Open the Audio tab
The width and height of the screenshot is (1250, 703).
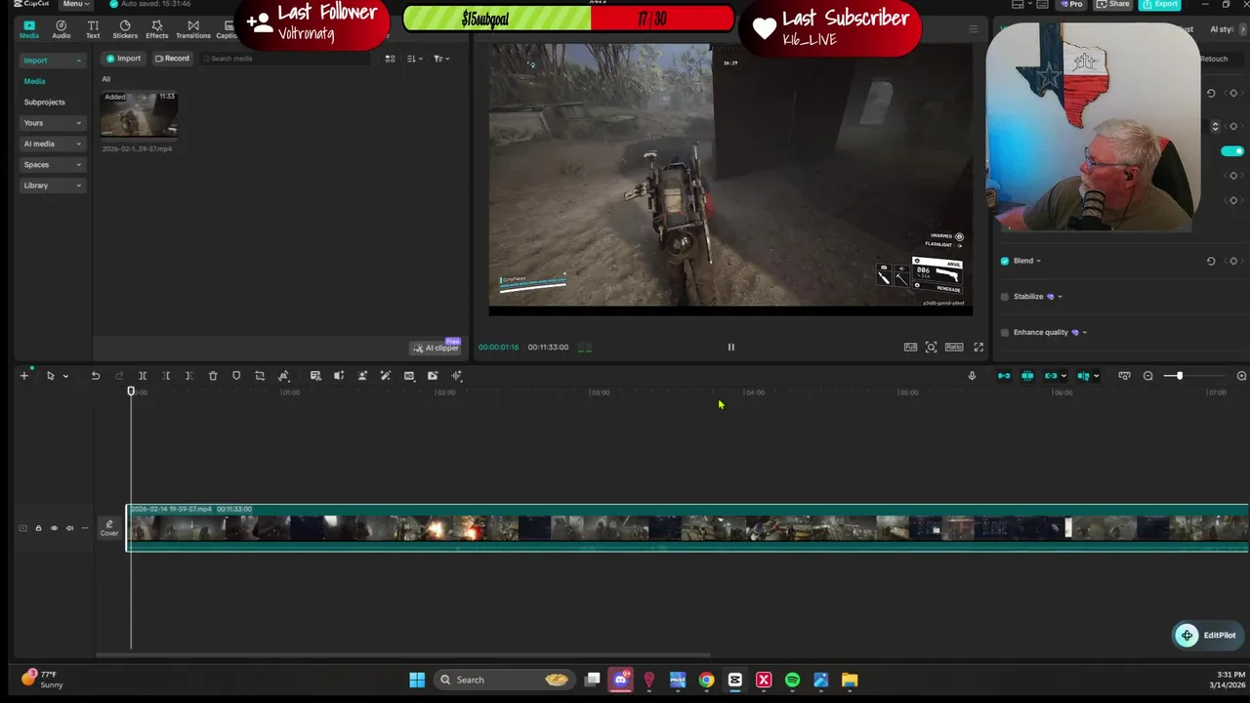61,29
